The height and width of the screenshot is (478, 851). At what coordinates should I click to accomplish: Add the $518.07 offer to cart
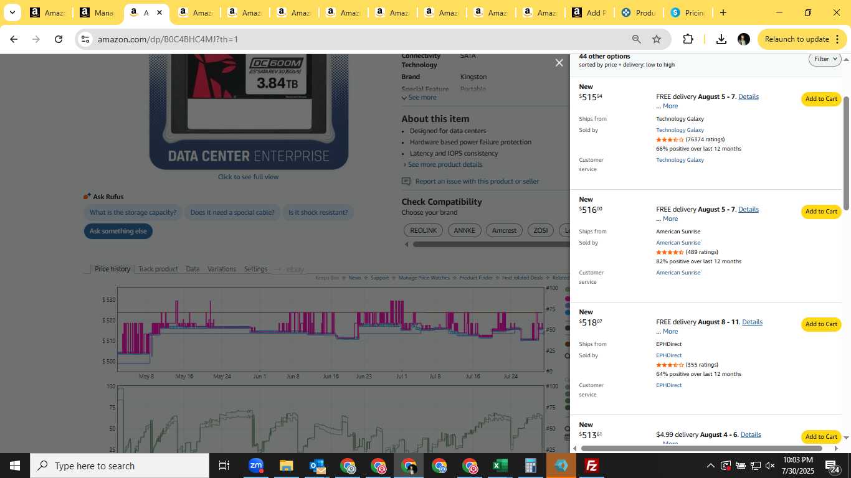click(x=821, y=324)
